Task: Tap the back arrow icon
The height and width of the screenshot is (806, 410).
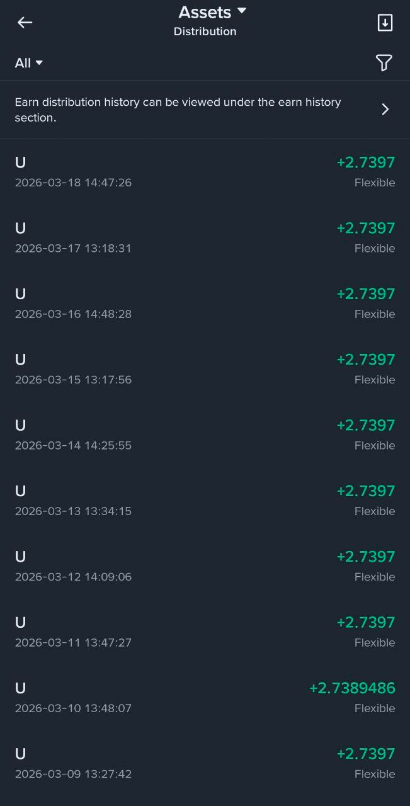Action: coord(25,23)
